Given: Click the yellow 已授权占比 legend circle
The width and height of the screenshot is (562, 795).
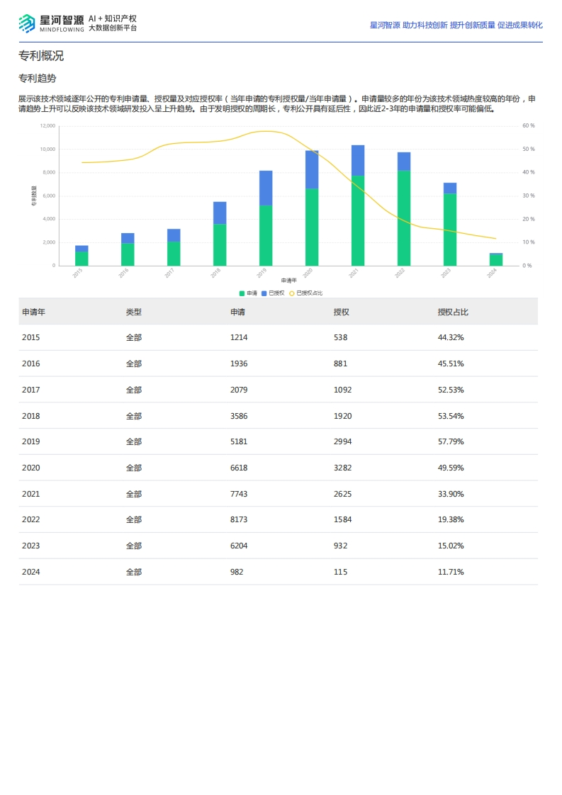Looking at the screenshot, I should click(x=292, y=293).
